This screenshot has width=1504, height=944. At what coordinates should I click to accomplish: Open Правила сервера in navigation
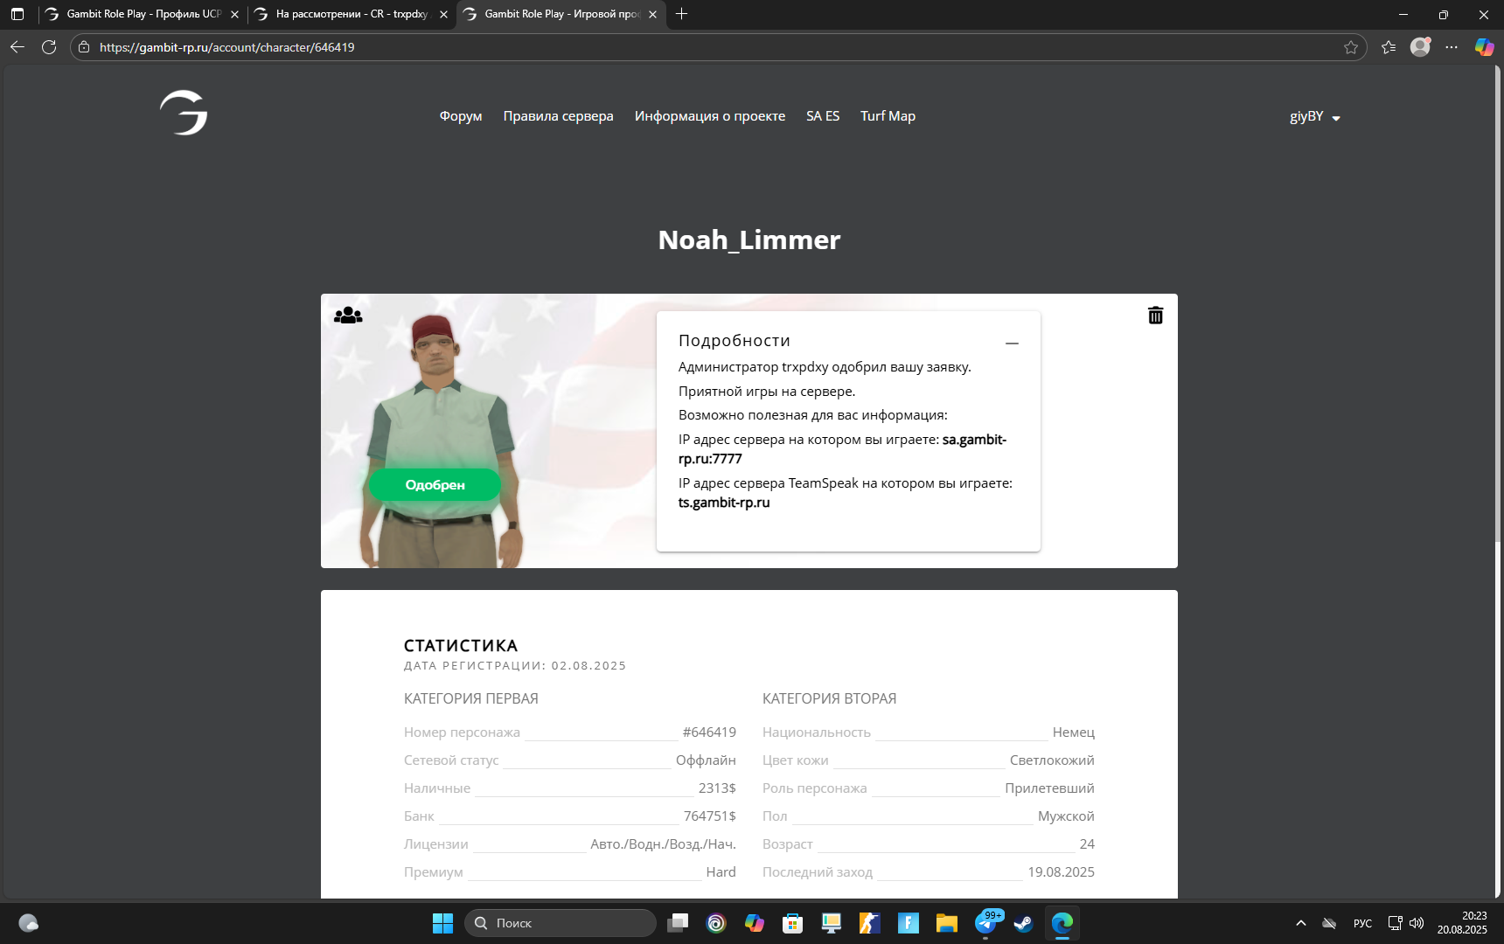[558, 116]
